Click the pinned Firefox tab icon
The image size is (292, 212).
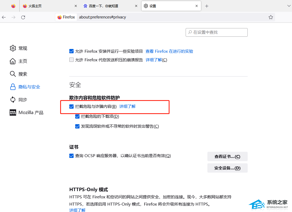tap(13, 6)
